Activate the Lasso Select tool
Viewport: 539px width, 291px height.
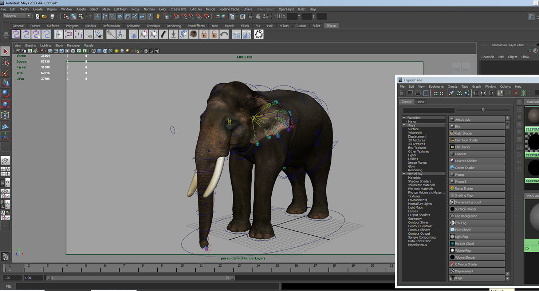5,62
